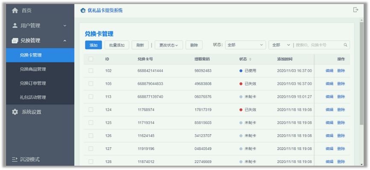The height and width of the screenshot is (170, 370).
Task: Click card number 668842141444
Action: [150, 71]
